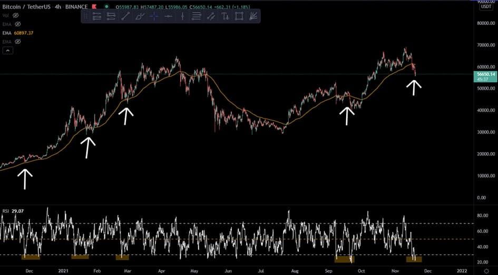Screen dimensions: 498x275
Task: Select the visible EMA 60897.37 legend entry
Action: pos(18,33)
